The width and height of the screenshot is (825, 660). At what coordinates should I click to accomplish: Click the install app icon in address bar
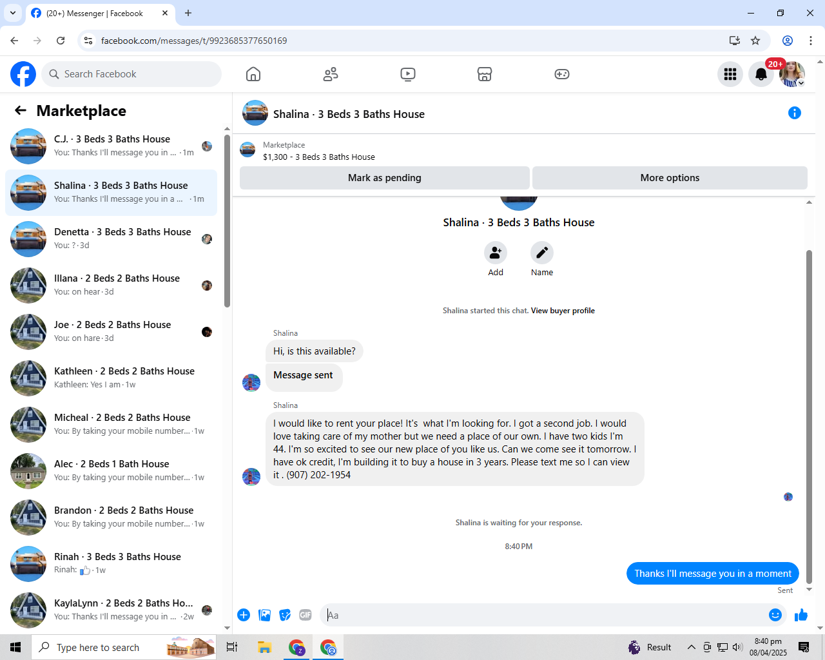[735, 41]
